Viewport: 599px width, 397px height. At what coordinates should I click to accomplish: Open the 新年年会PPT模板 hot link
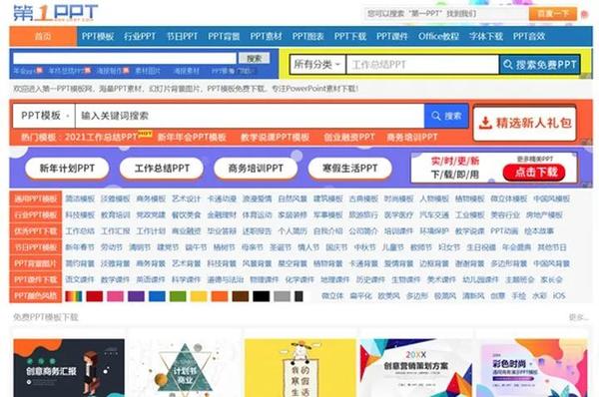pos(192,137)
